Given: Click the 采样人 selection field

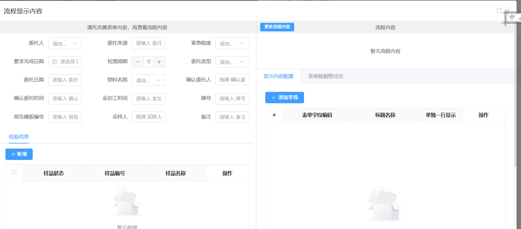Looking at the screenshot, I should pos(148,117).
